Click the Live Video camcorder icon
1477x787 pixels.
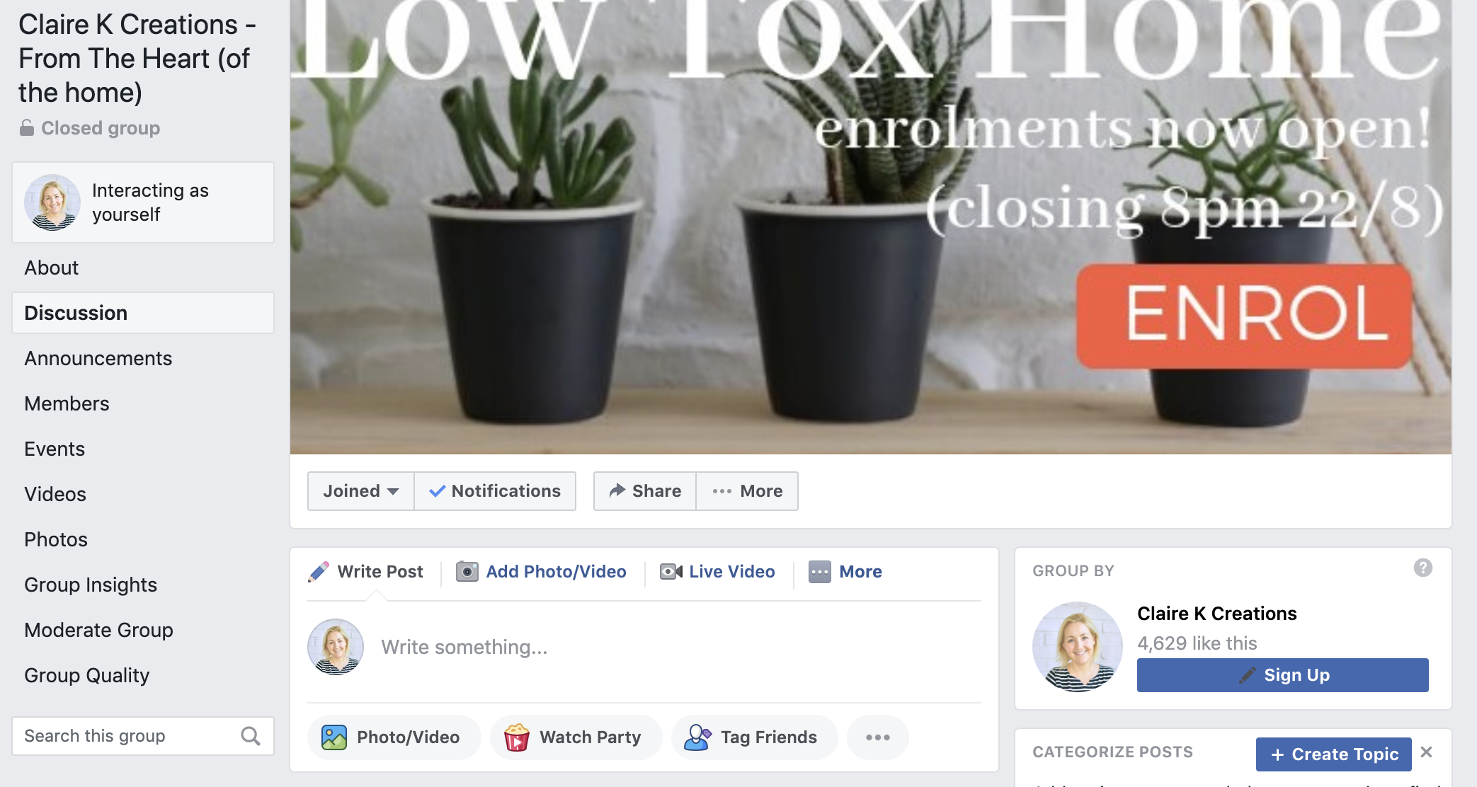[x=671, y=571]
